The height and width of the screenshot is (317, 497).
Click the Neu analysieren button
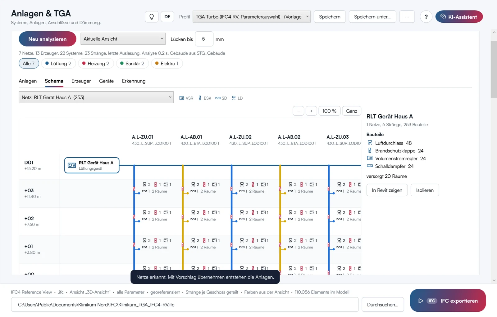click(48, 39)
